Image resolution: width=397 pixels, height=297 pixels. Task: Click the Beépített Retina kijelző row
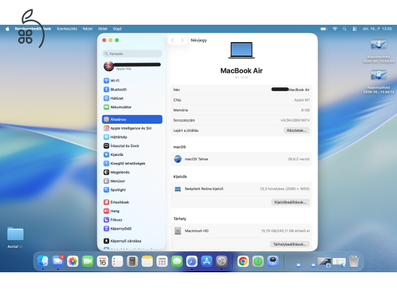[241, 189]
